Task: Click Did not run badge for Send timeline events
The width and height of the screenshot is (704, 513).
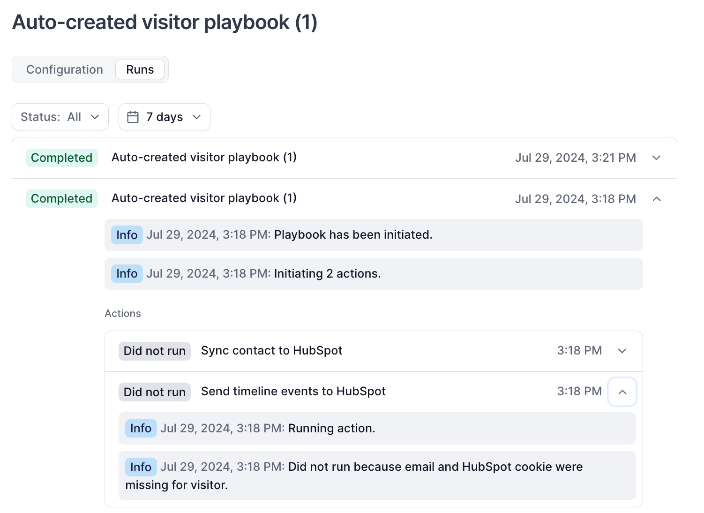Action: click(154, 392)
